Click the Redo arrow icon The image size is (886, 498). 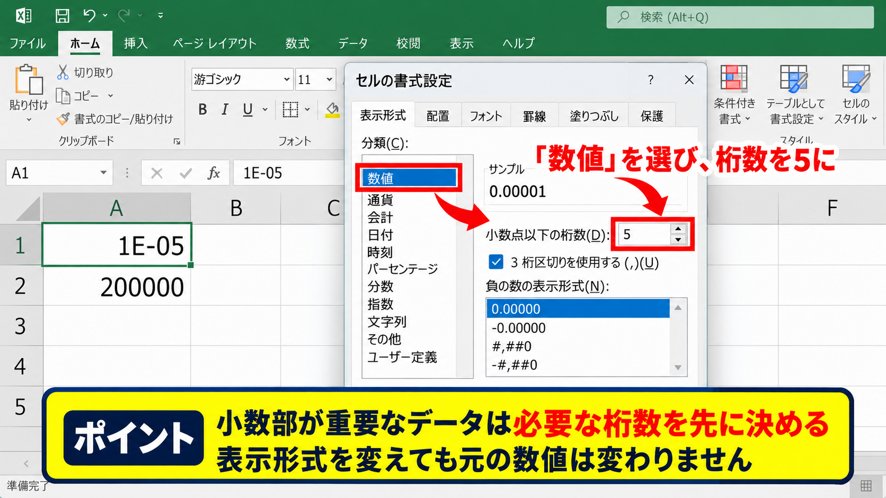[x=124, y=16]
